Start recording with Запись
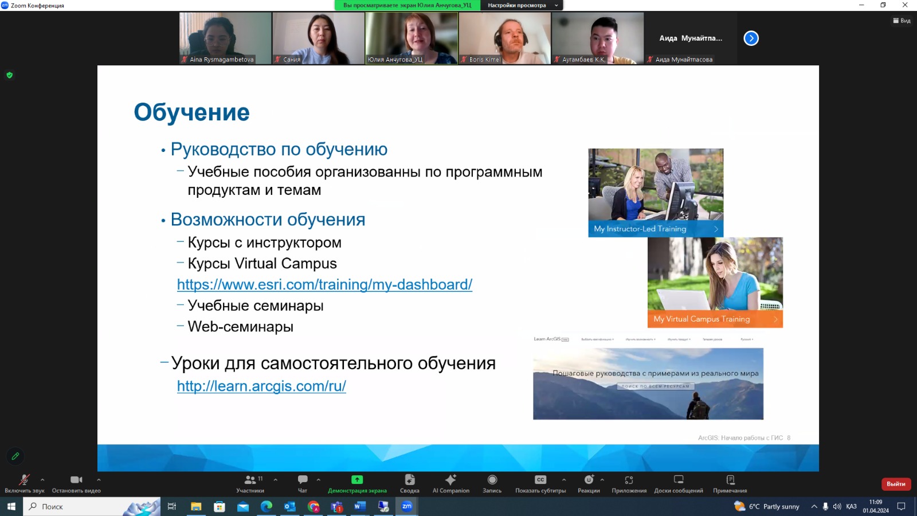This screenshot has width=917, height=516. pos(492,483)
